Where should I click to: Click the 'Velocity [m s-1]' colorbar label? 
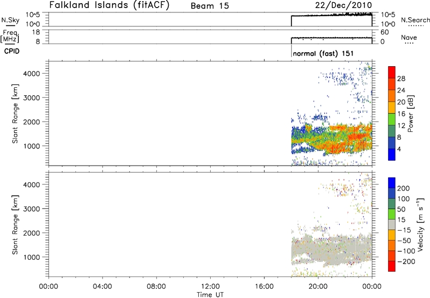(420, 224)
